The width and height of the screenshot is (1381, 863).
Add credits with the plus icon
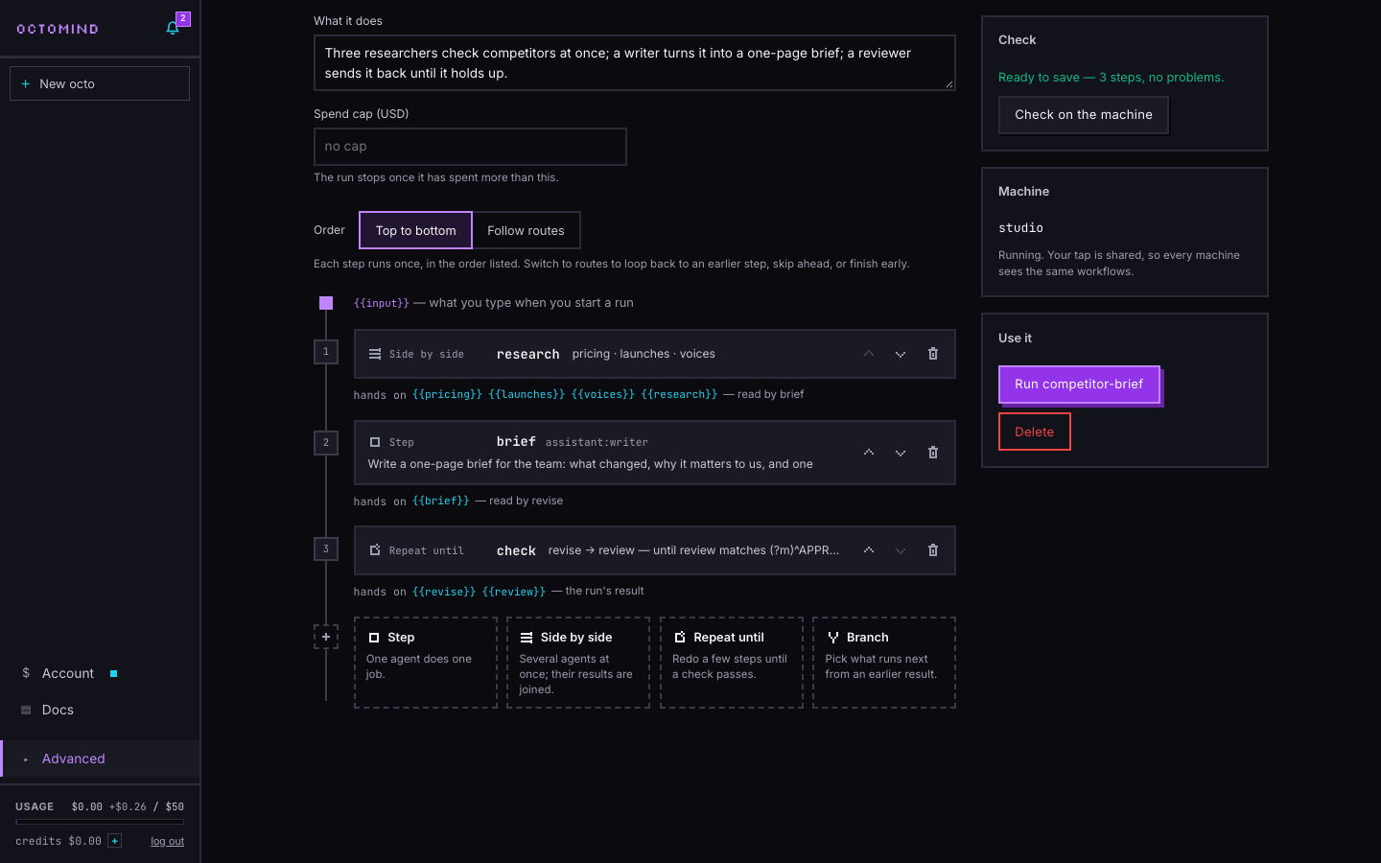pos(115,841)
